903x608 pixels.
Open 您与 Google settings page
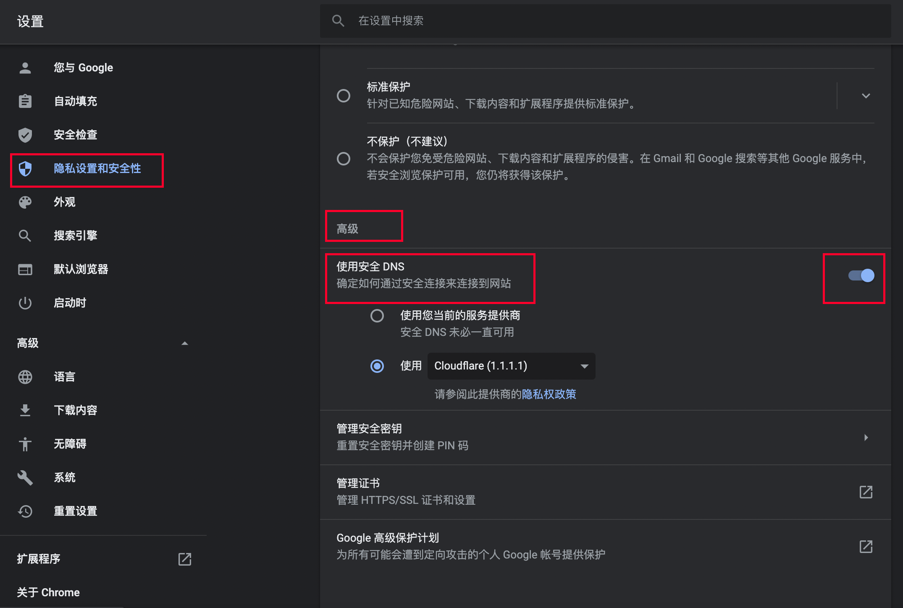[83, 68]
